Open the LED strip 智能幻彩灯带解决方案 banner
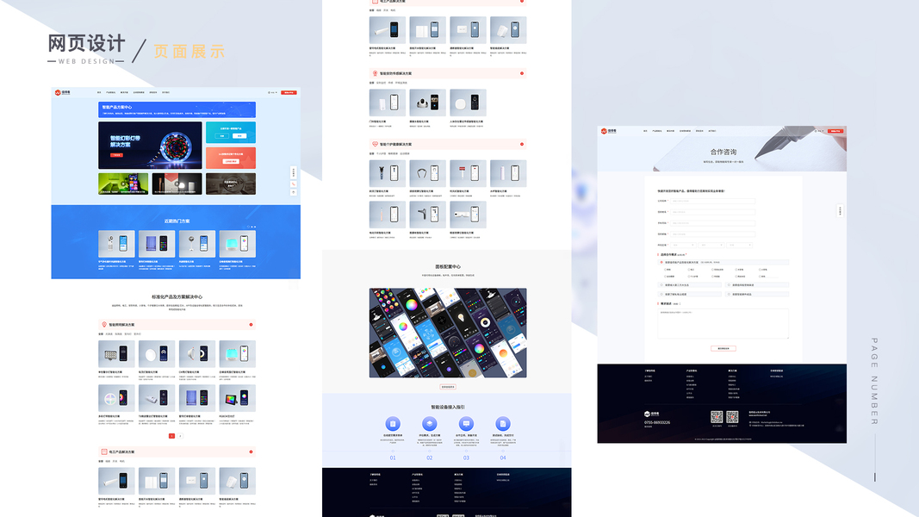Image resolution: width=919 pixels, height=517 pixels. 150,146
